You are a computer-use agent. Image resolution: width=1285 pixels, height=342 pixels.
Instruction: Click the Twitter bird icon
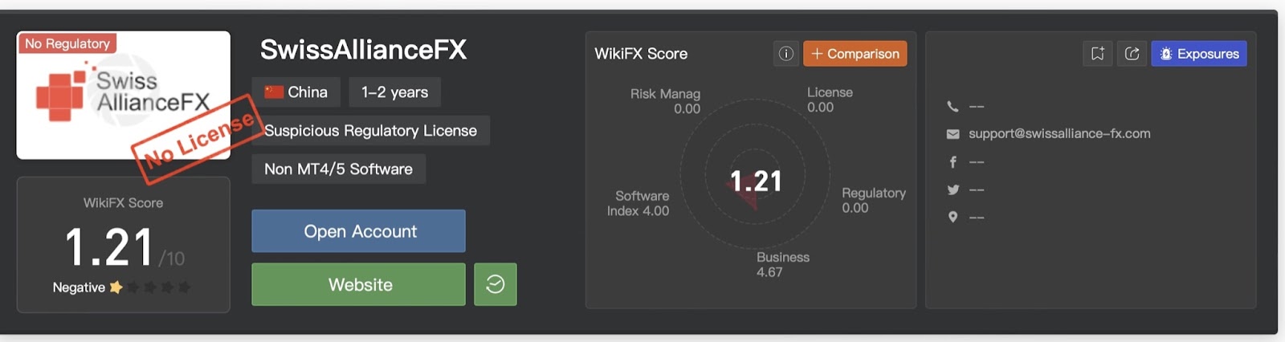(953, 189)
